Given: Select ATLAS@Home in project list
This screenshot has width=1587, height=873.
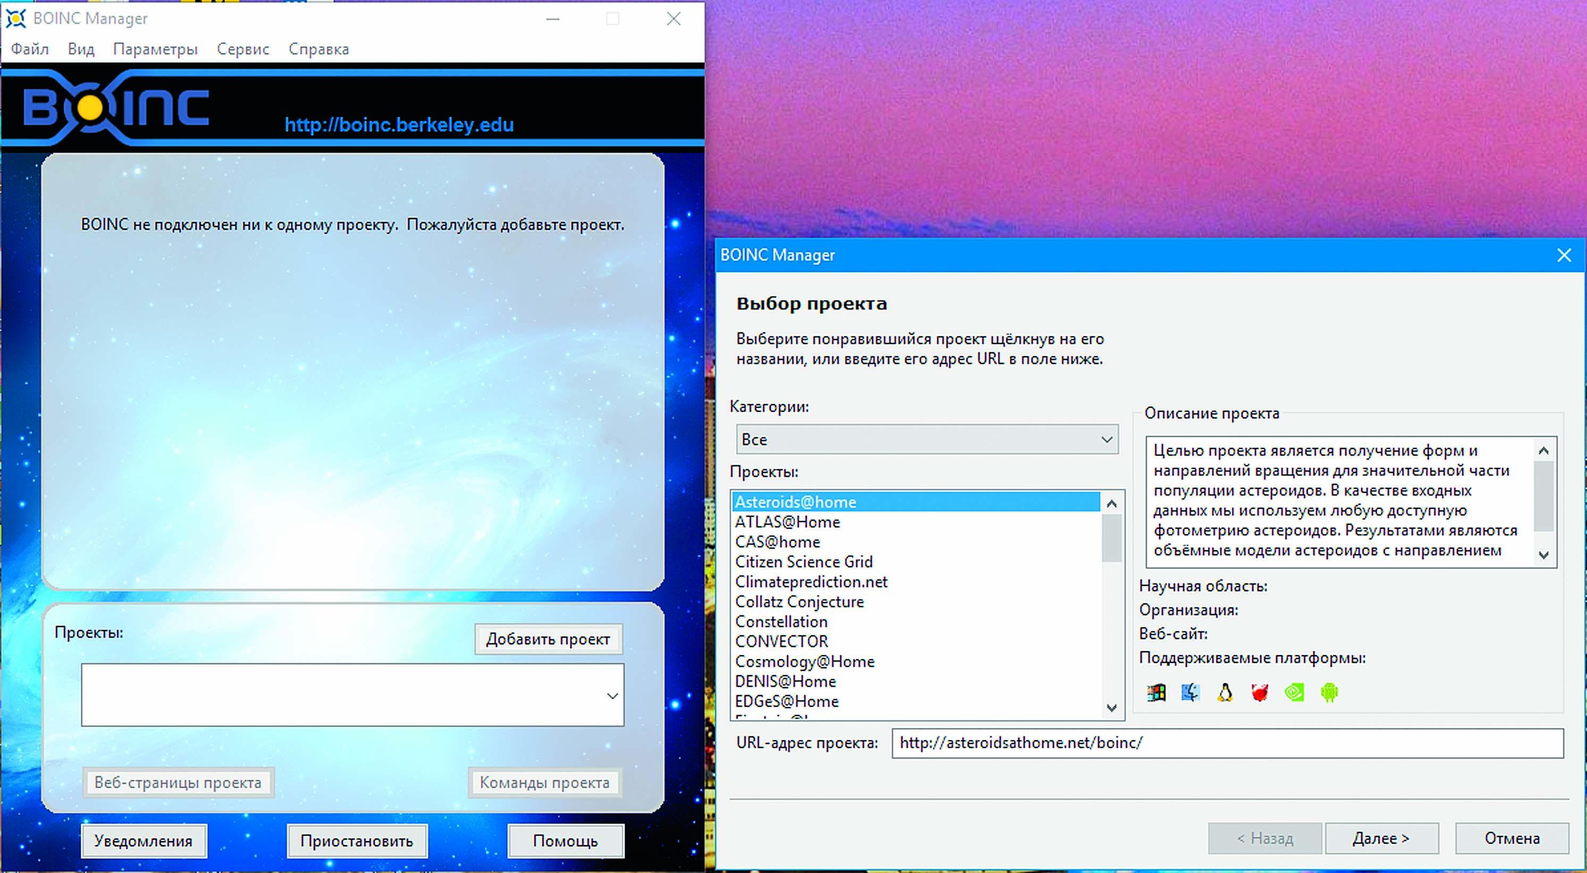Looking at the screenshot, I should (x=787, y=522).
